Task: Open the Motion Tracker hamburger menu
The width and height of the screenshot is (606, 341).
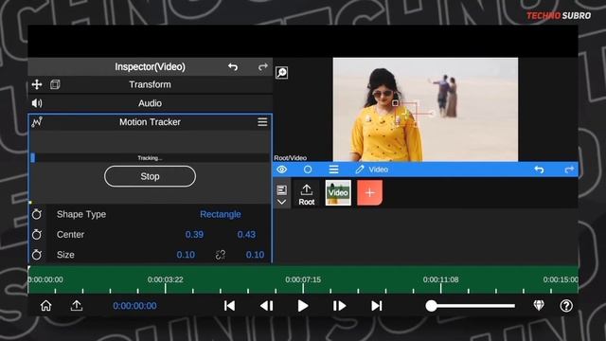Action: point(262,122)
